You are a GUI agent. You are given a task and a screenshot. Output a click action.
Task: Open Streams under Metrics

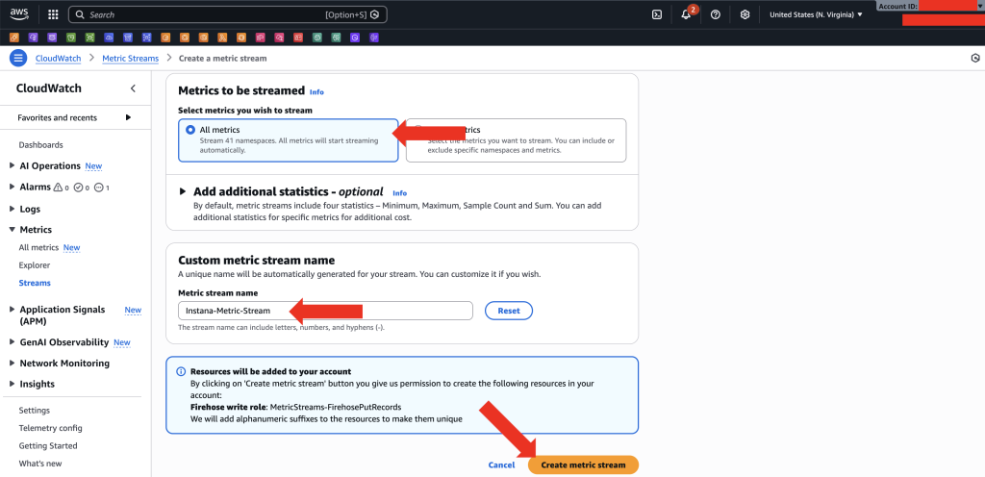[35, 283]
